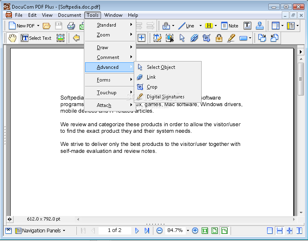Click the zoom-in plus box icon

coord(142,38)
